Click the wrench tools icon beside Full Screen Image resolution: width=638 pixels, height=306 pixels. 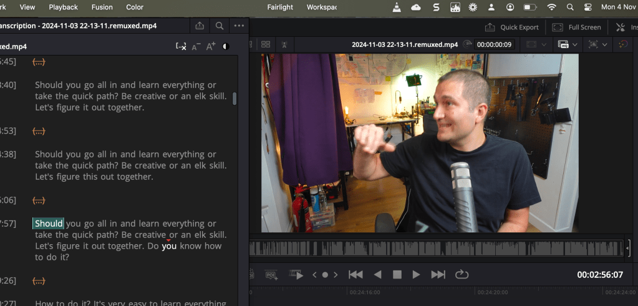click(621, 27)
